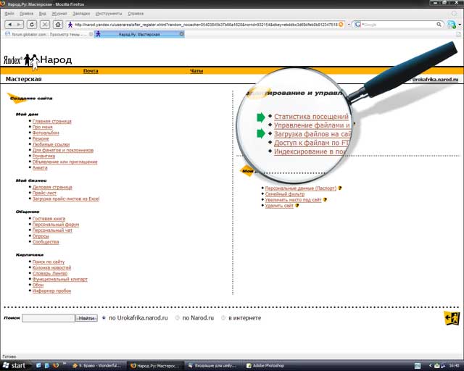Open the Фотоальбом link

[x=46, y=133]
